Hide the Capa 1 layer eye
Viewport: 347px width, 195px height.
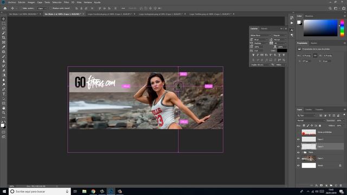(x=298, y=158)
